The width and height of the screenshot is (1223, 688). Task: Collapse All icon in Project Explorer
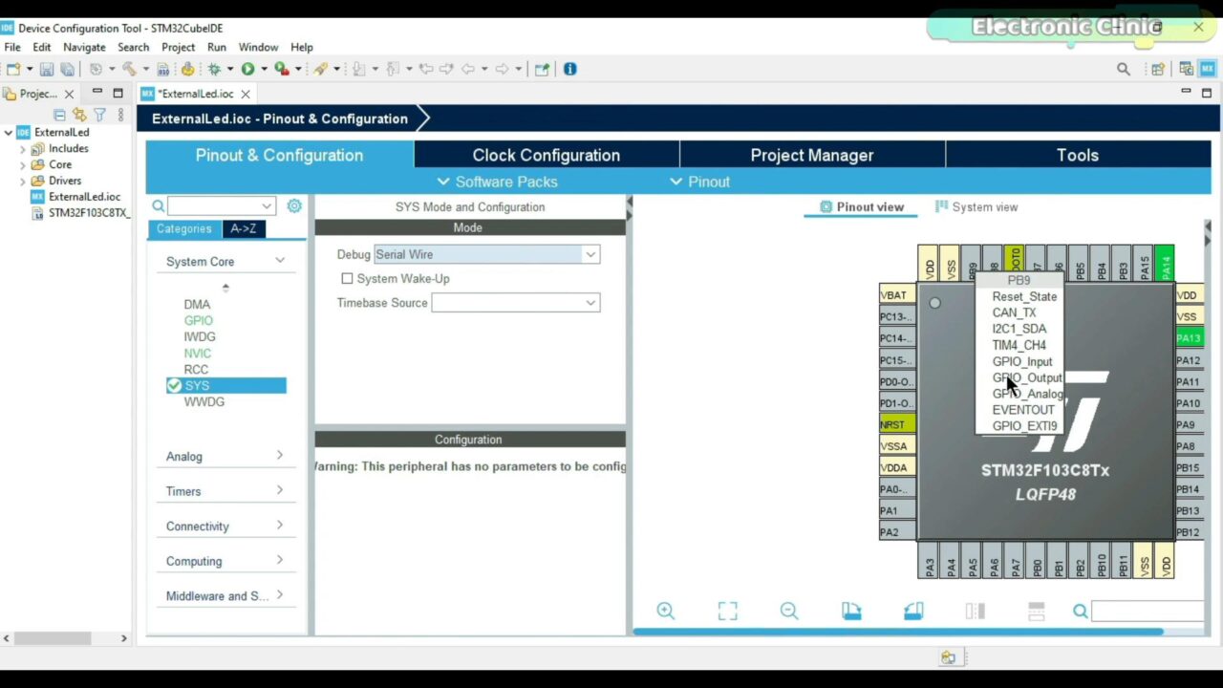(x=59, y=115)
